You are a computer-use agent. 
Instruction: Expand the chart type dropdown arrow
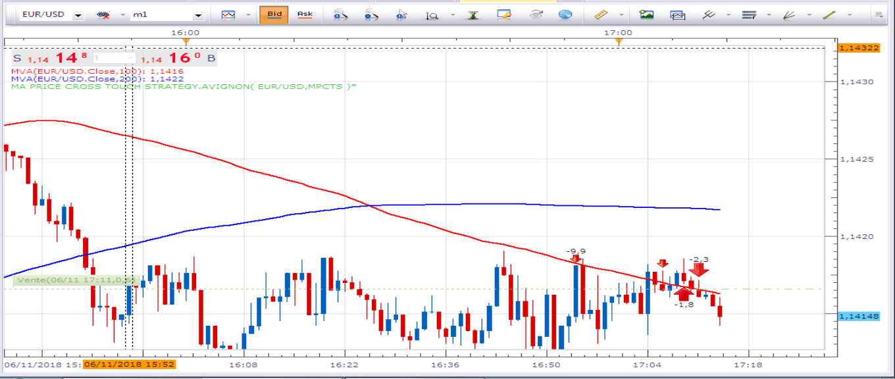[x=248, y=14]
